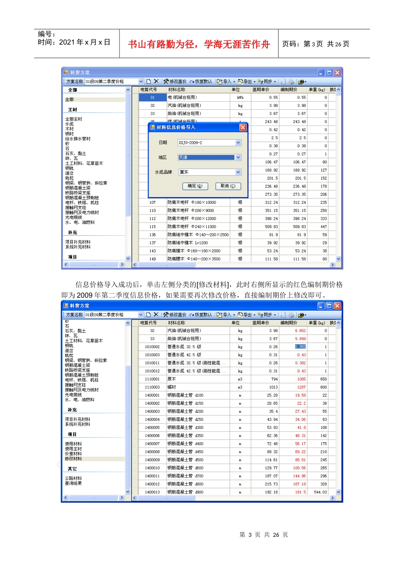Click 材料名称 column header in the red-price window

coord(198,323)
